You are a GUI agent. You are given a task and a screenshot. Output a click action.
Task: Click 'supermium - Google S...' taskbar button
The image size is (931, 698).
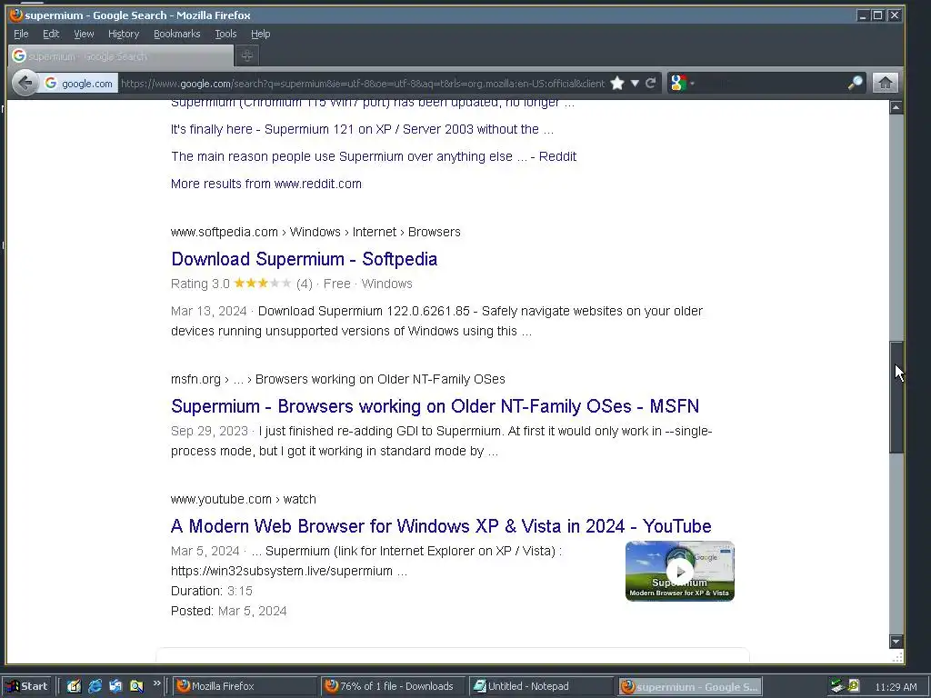coord(690,687)
